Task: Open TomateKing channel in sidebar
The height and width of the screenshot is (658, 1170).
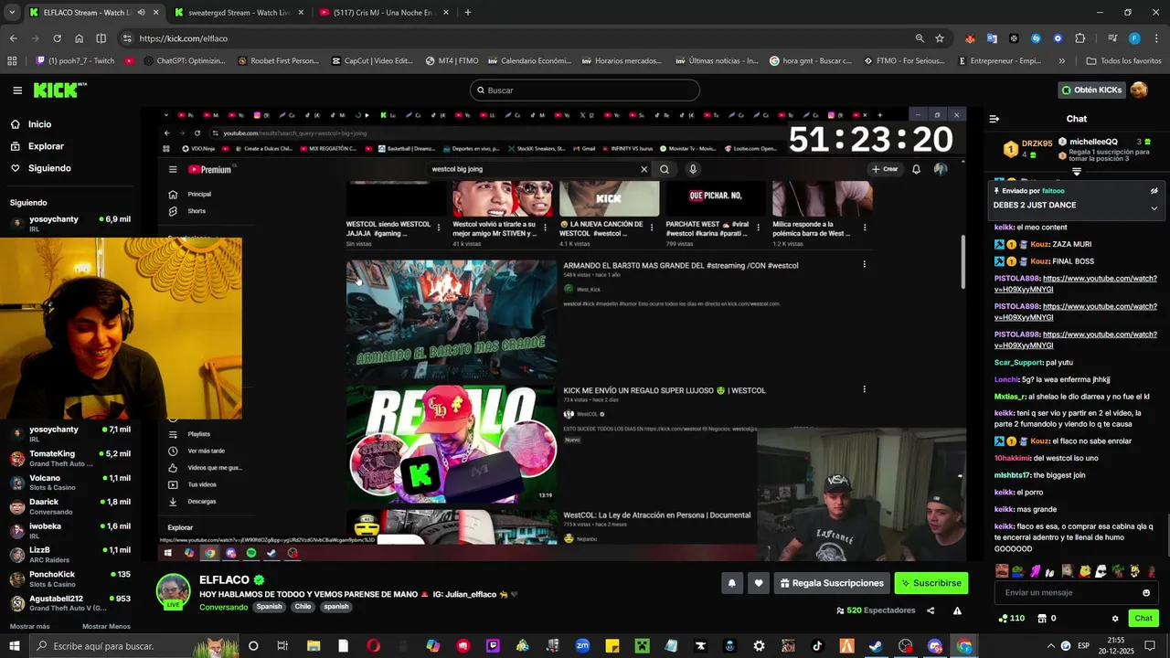Action: click(69, 458)
